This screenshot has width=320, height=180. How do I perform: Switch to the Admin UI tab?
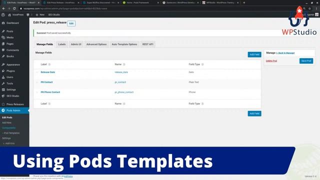pyautogui.click(x=76, y=44)
